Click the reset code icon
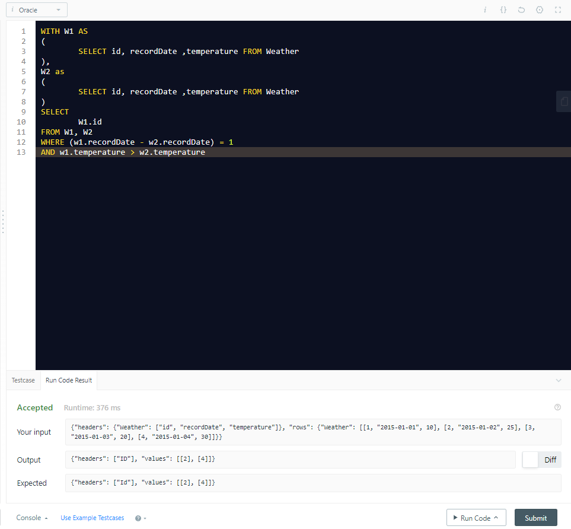This screenshot has height=529, width=571. click(x=522, y=9)
